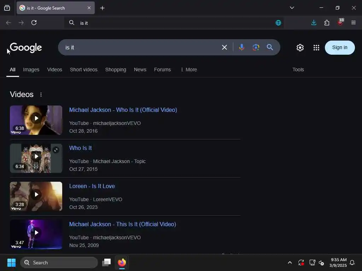Open the Firefox View tab list icon

(7, 8)
